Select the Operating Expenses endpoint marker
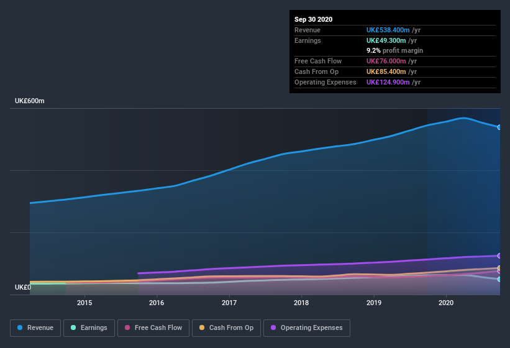The height and width of the screenshot is (348, 510). [499, 255]
